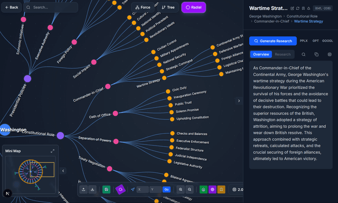Select the Wartime Strategy orange node
The image size is (338, 203).
click(164, 78)
